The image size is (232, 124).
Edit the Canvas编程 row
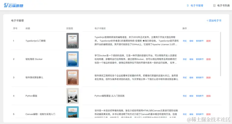[x=191, y=114]
